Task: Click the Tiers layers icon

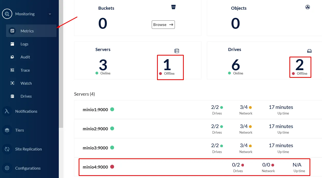Action: [7, 130]
